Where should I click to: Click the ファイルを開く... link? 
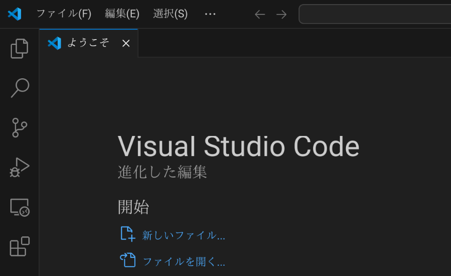[x=184, y=262]
